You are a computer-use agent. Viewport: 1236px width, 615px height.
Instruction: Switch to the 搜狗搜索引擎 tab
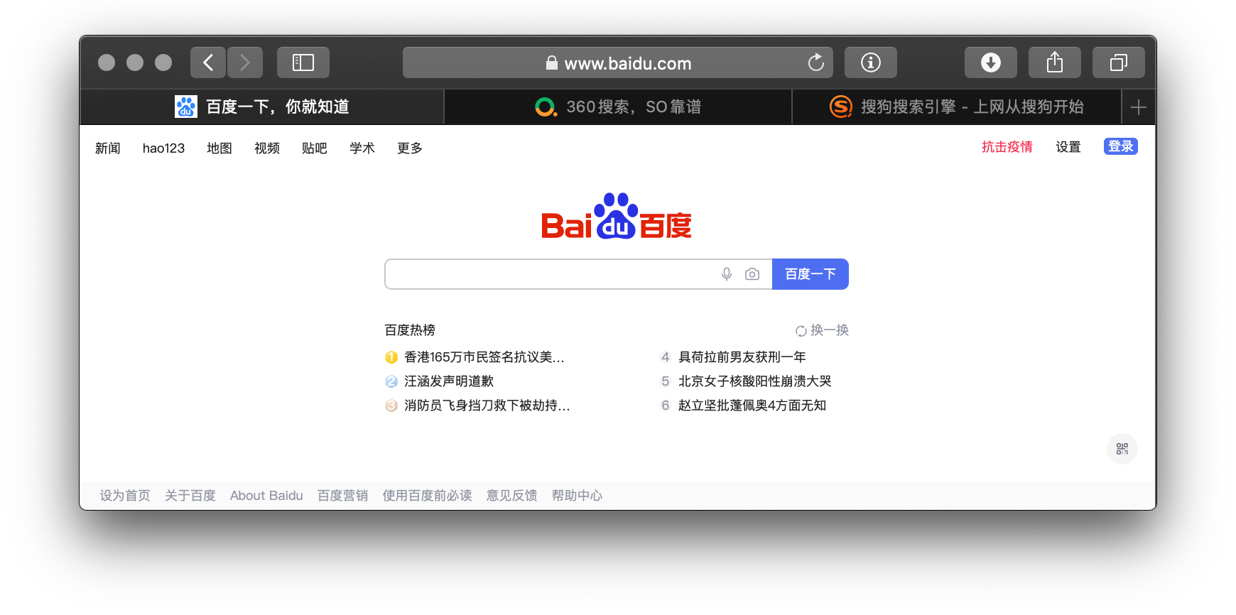click(x=957, y=107)
